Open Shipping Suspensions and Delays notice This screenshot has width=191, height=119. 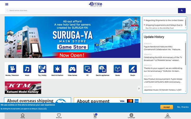164,27
